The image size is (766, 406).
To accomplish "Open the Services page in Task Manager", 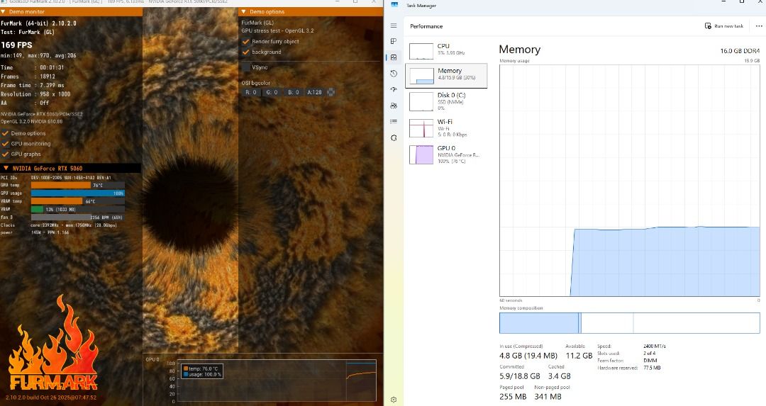I will pyautogui.click(x=394, y=138).
